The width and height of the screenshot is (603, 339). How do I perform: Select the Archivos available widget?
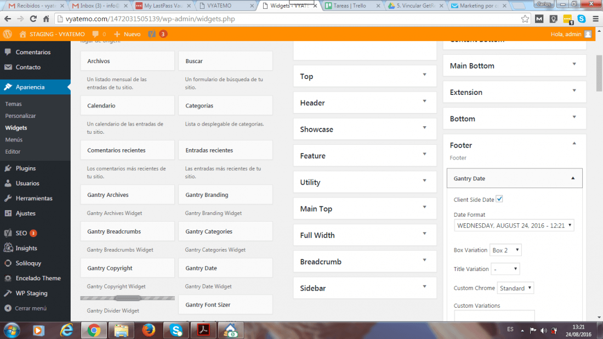(x=127, y=61)
